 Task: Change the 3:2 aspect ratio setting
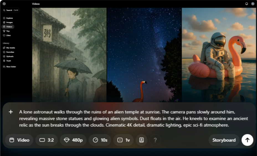click(47, 140)
